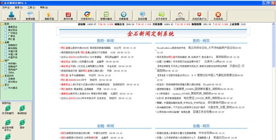Open the 工具 menu
Viewport: 276px width, 140px height.
click(31, 8)
